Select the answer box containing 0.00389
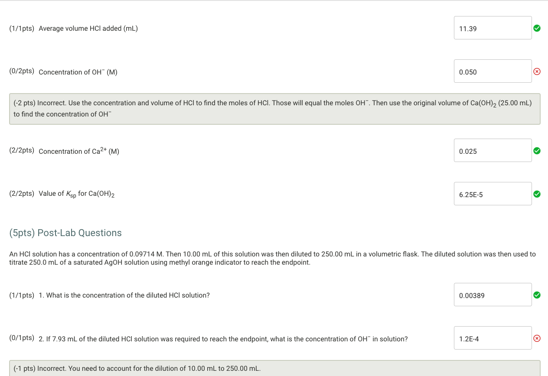The height and width of the screenshot is (376, 548). click(493, 295)
